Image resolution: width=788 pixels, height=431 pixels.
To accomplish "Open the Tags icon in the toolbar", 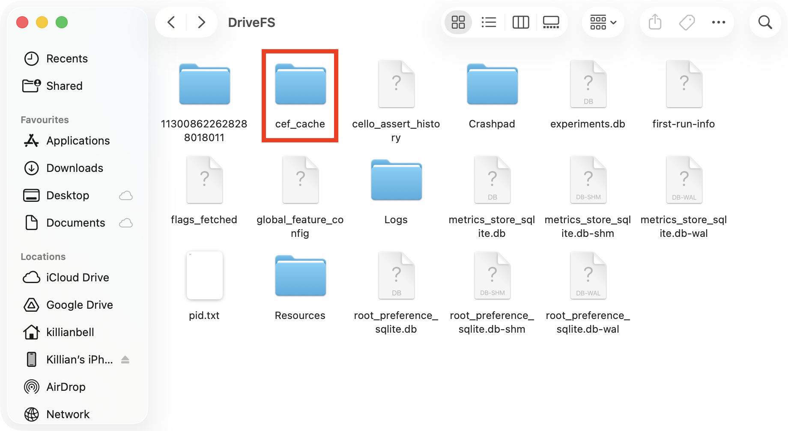I will (686, 22).
